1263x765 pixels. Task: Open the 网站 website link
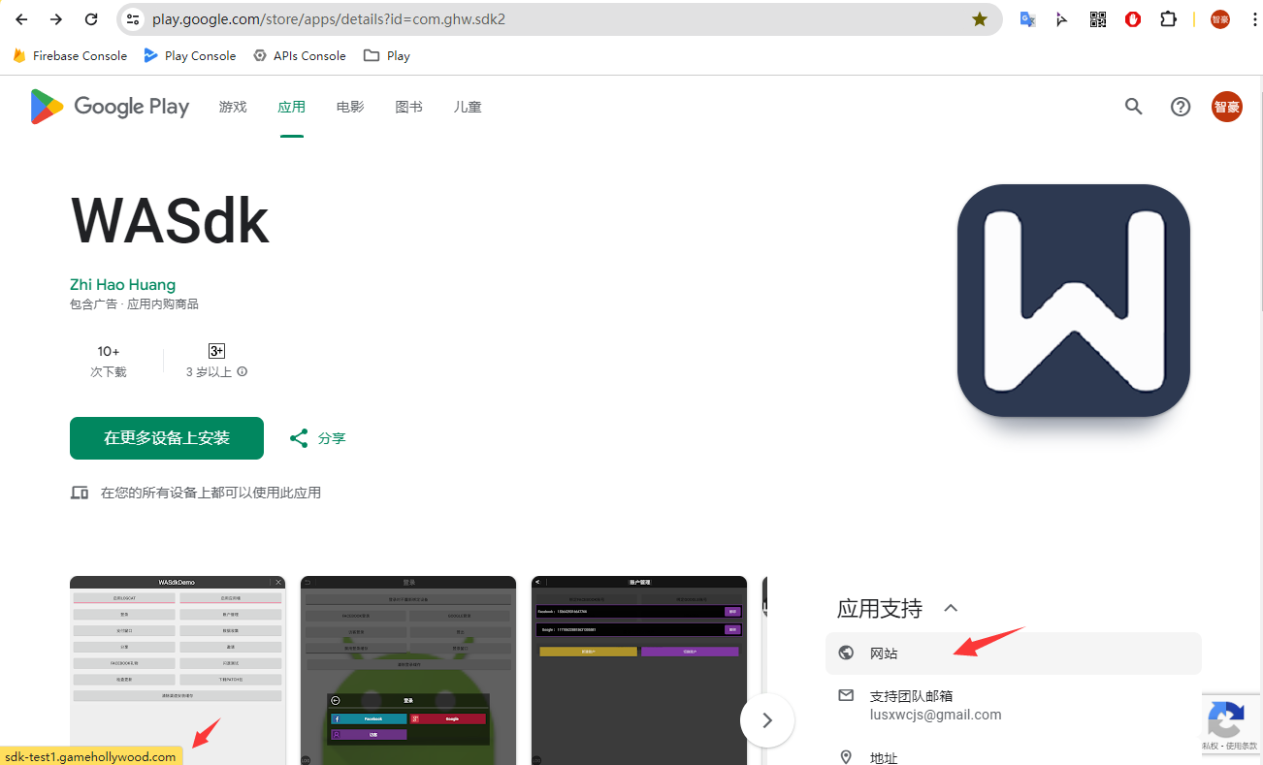[x=1014, y=653]
